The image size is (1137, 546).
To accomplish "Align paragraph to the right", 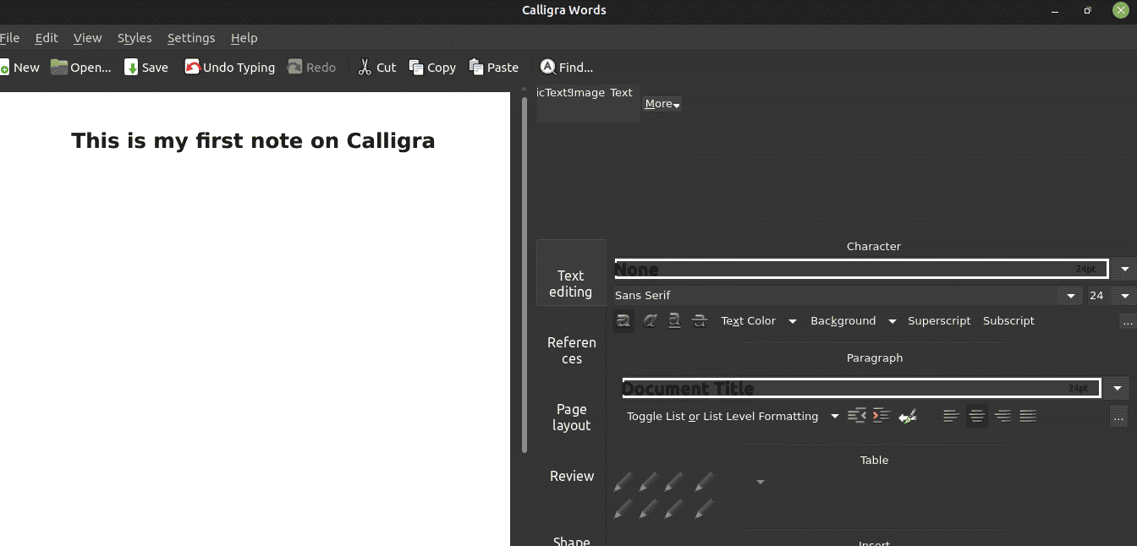I will (1003, 416).
